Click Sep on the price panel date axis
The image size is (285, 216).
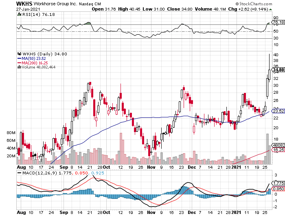tap(64, 167)
